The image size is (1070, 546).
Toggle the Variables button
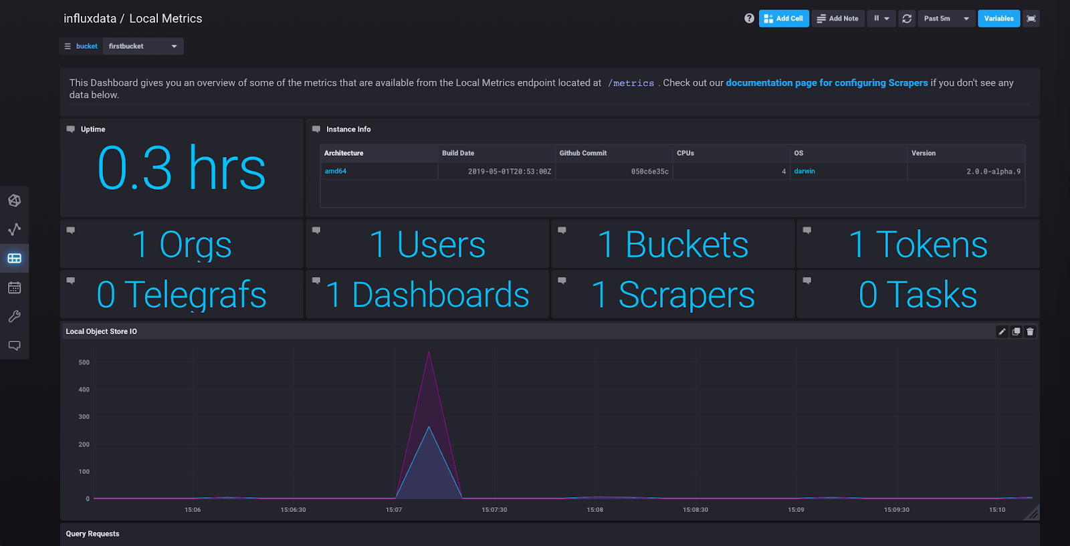point(998,19)
